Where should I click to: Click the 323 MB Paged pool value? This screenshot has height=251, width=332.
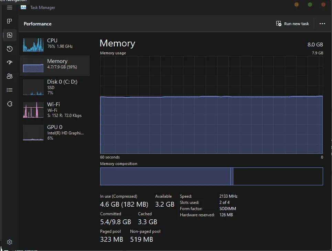[111, 239]
